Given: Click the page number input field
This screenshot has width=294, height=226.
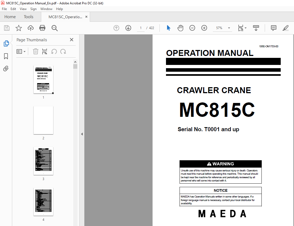Looking at the screenshot, I should (140, 28).
